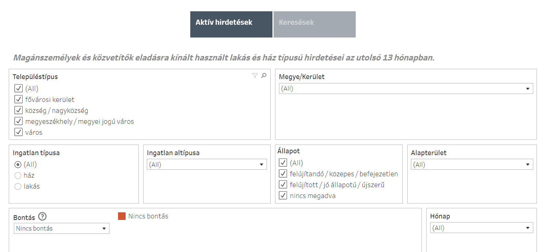The height and width of the screenshot is (252, 546).
Task: Expand the Megye/Kerület dropdown
Action: coord(406,88)
